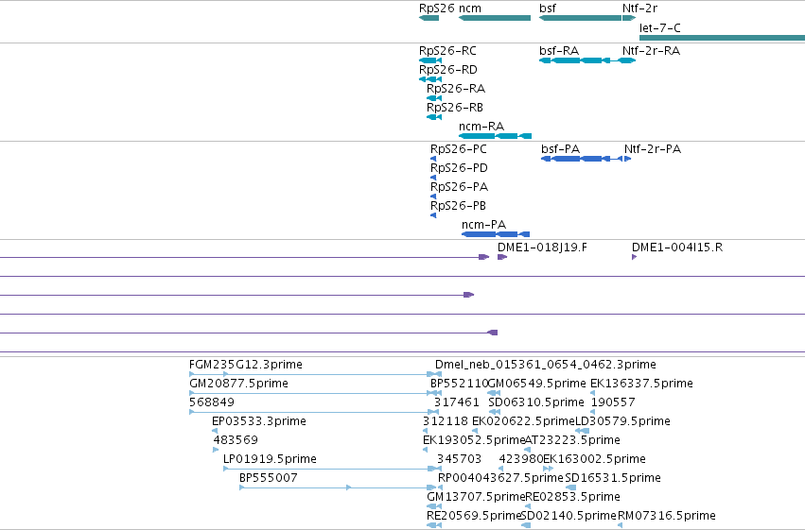Click the 423980 feature label
The height and width of the screenshot is (530, 805).
point(521,459)
